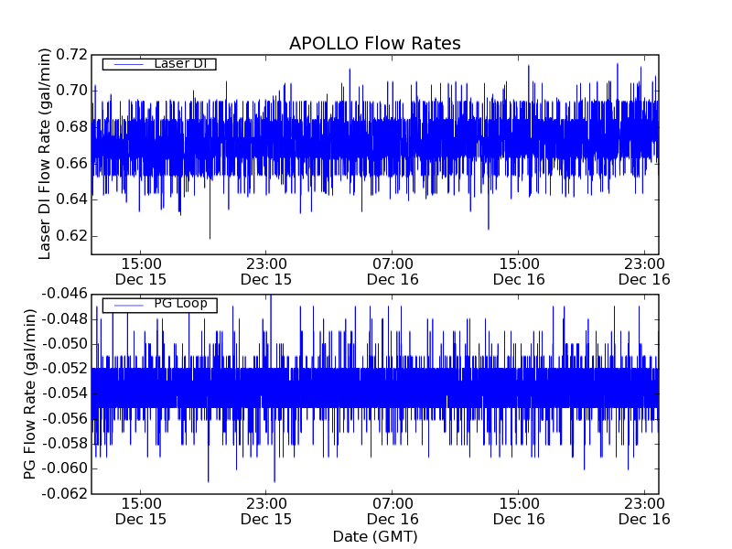Select the 0.72 y-axis tick value
Screen dimensions: 732x549
tap(72, 55)
